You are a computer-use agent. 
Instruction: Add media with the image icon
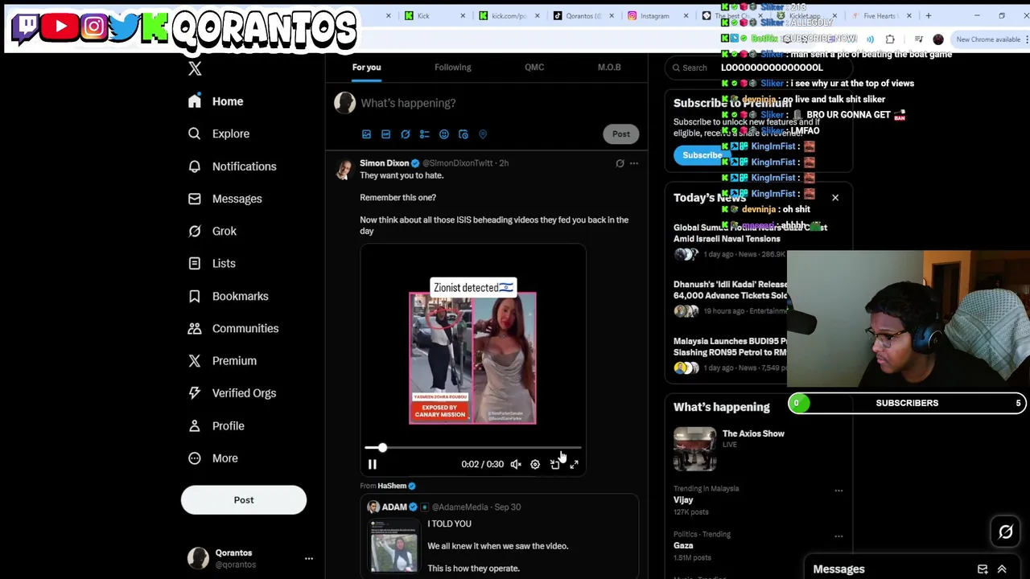click(x=366, y=134)
